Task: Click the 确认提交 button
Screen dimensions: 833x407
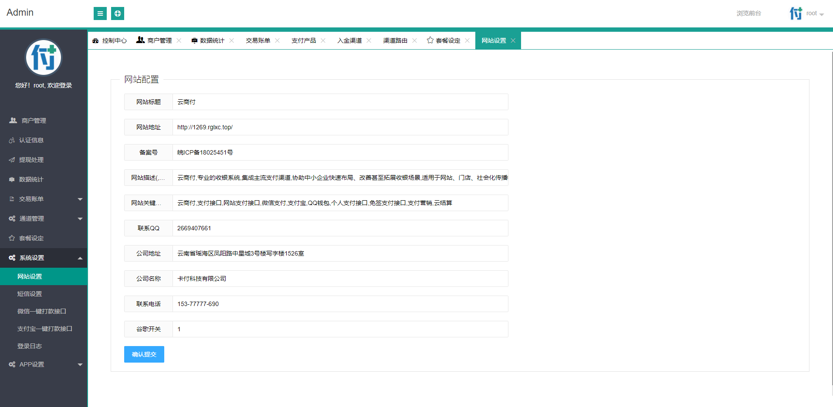Action: [144, 354]
